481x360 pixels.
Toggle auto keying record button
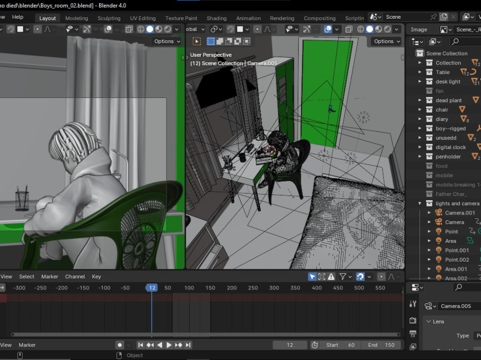click(120, 345)
